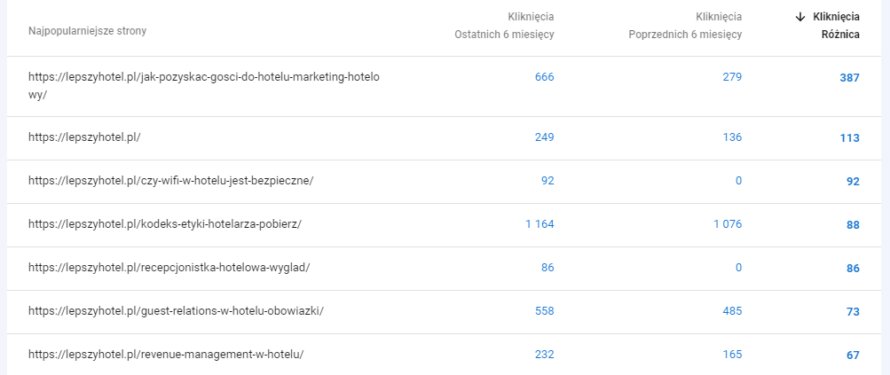This screenshot has width=890, height=375.
Task: Open the recepcjonistka-hotelowa-wyglad page row
Action: [169, 268]
